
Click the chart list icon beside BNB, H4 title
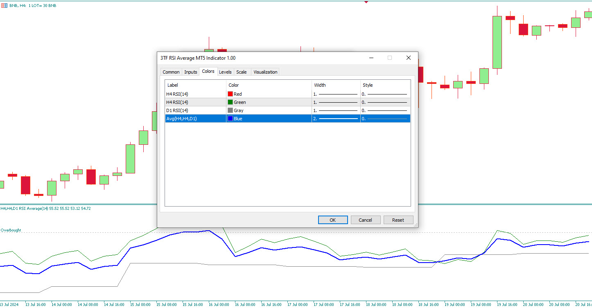tap(4, 6)
